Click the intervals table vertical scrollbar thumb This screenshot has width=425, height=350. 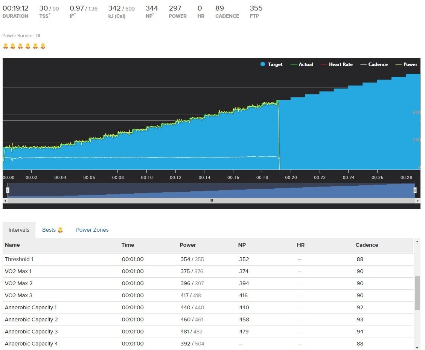tap(417, 293)
